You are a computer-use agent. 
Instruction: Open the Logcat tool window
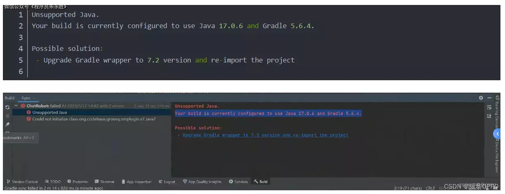167,182
